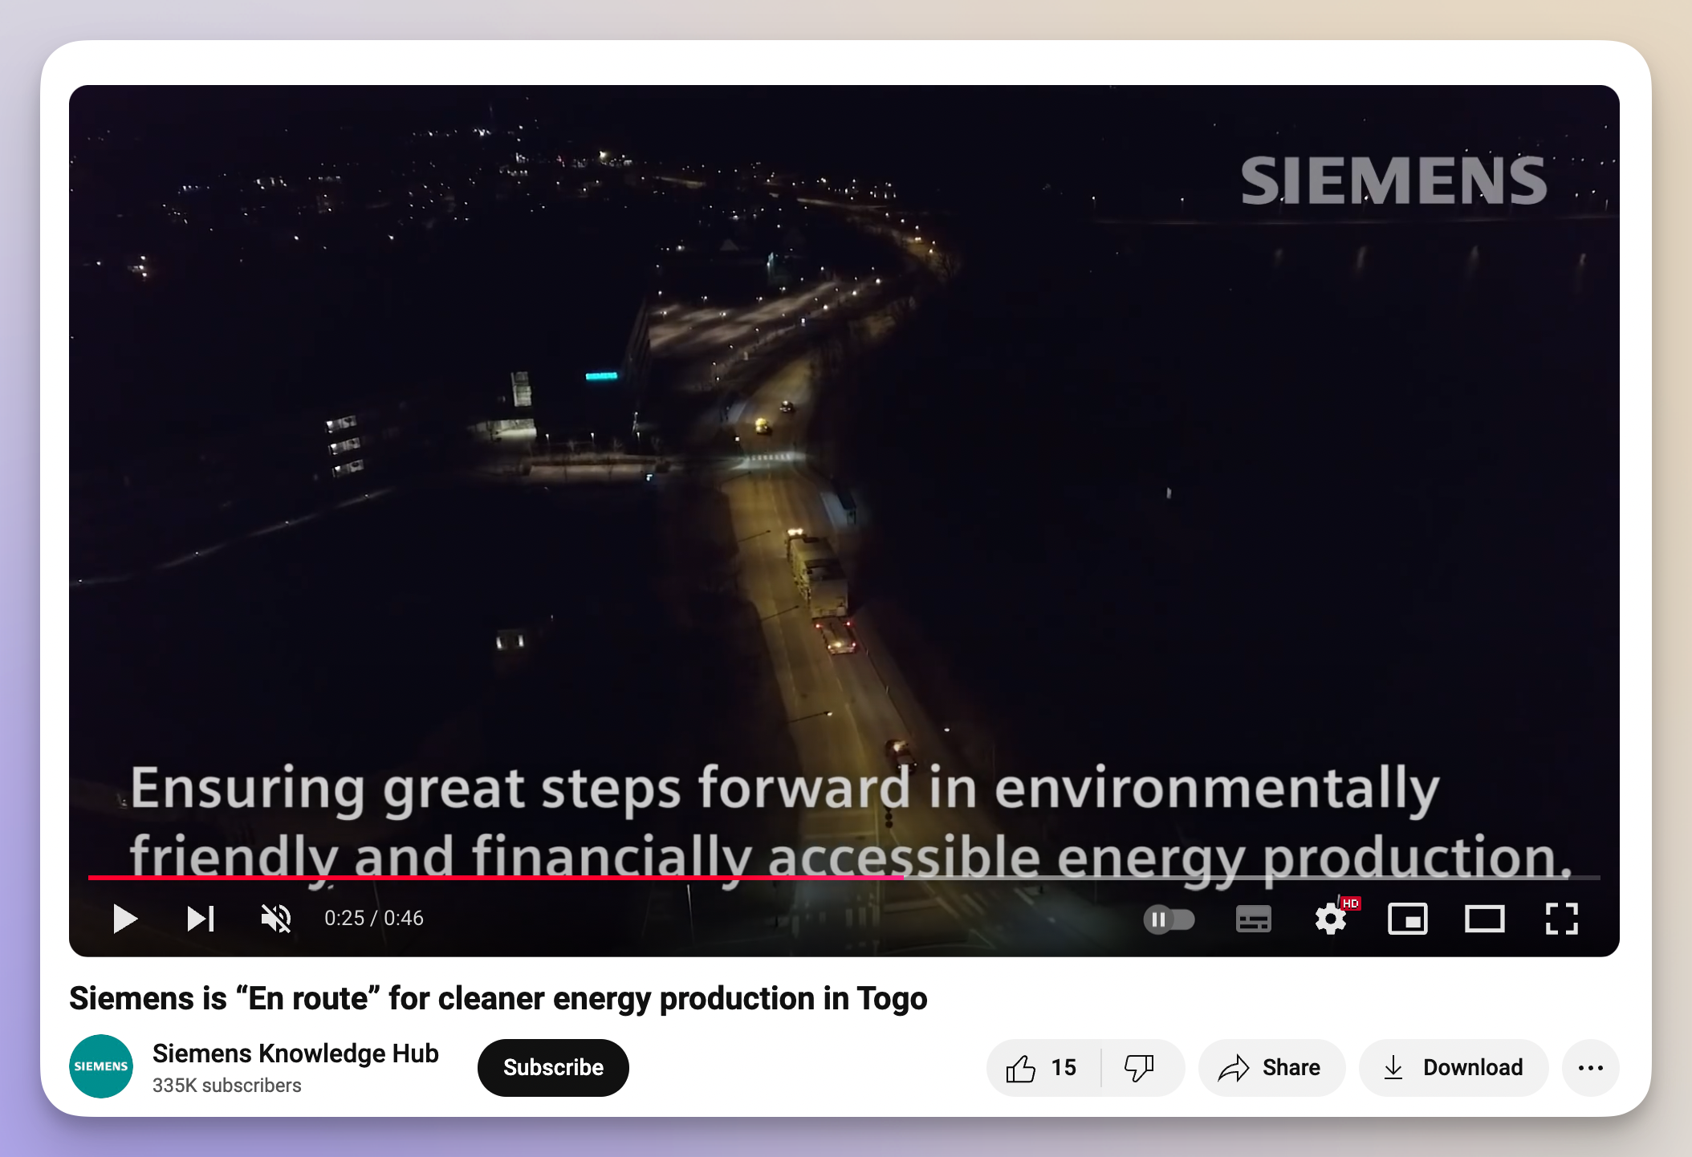Open the more actions three-dot menu
The height and width of the screenshot is (1157, 1692).
coord(1590,1068)
